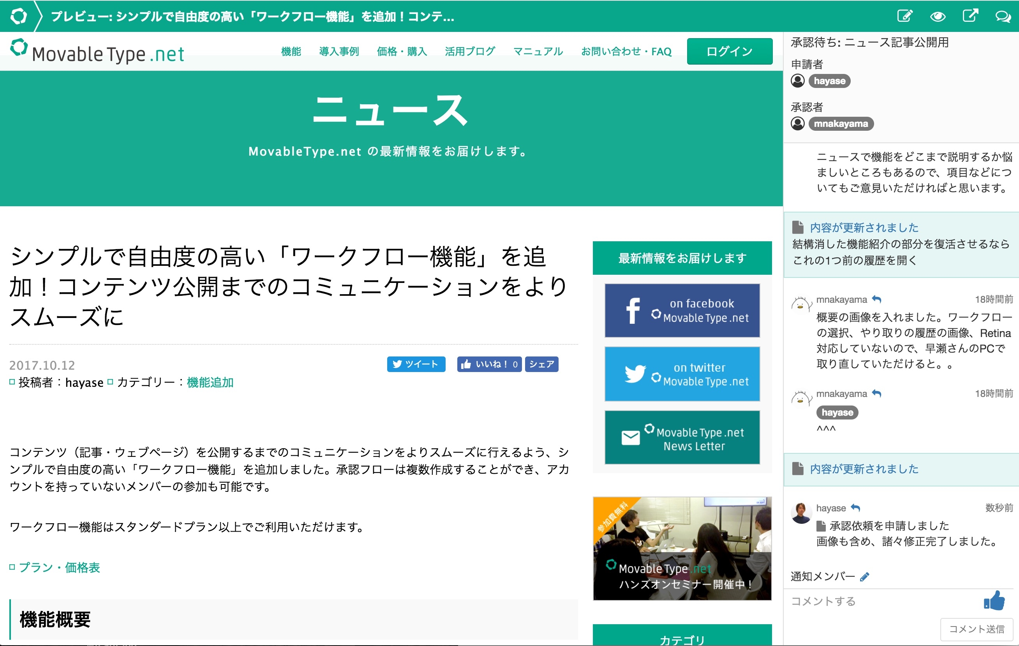Screen dimensions: 1019x646
Task: Click the document icon beside 承認依頼を申請しました
Action: (821, 526)
